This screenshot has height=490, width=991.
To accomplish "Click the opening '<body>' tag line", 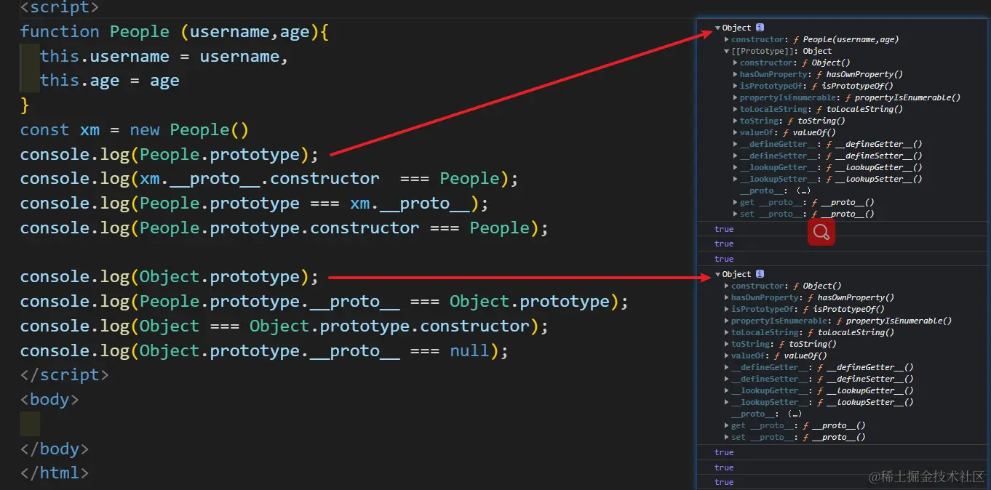I will pyautogui.click(x=49, y=400).
